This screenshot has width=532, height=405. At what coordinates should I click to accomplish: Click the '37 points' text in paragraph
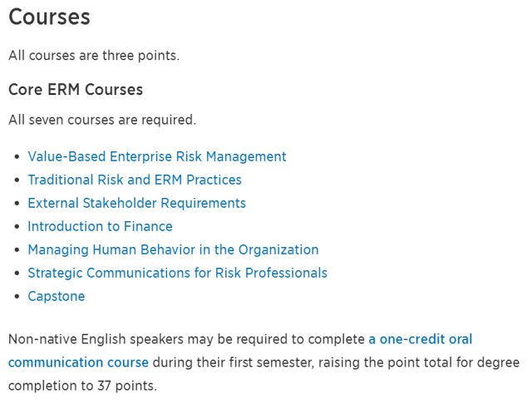click(127, 386)
